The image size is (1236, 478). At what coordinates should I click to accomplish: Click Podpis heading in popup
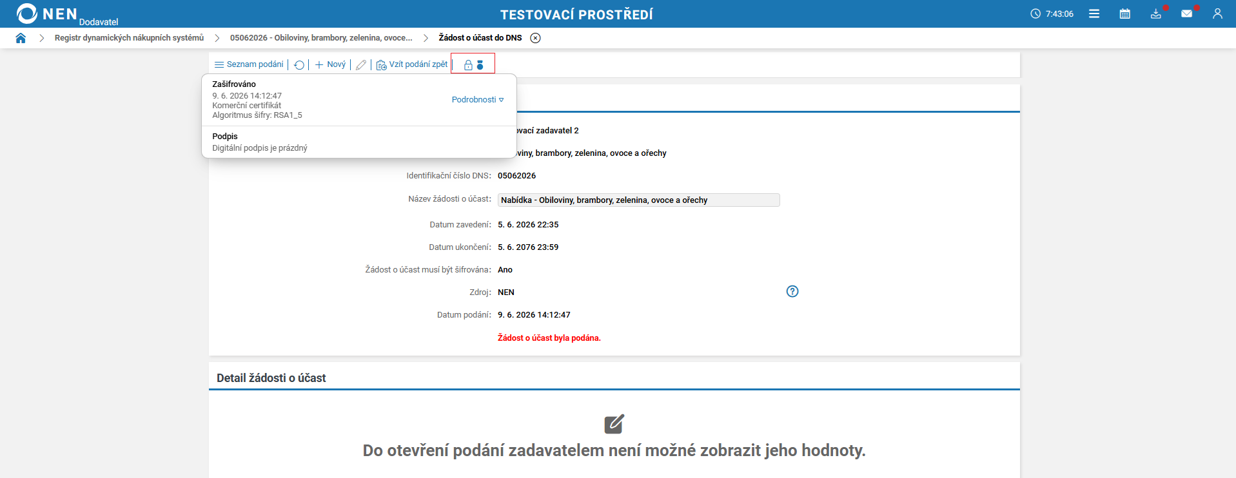pyautogui.click(x=225, y=137)
